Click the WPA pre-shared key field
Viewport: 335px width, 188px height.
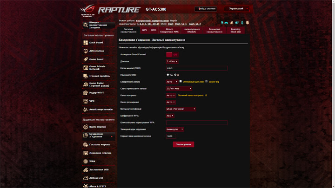tap(197, 123)
